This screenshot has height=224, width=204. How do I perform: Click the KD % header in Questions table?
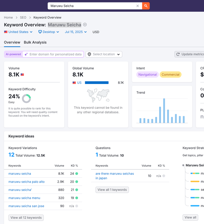click(x=161, y=165)
